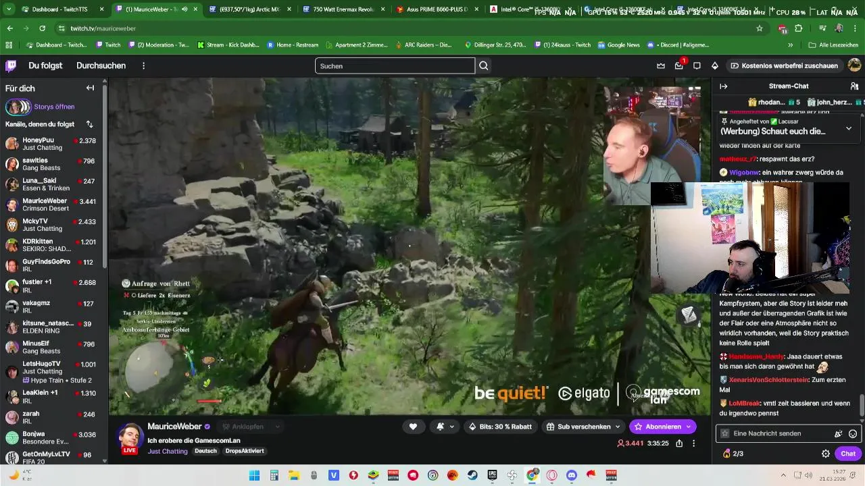
Task: Open Twitch notifications inbox
Action: click(678, 65)
